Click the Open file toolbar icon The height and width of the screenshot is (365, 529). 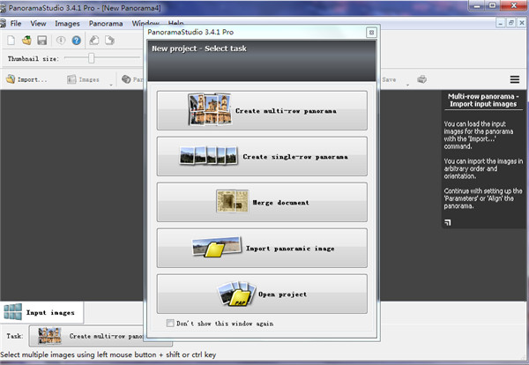(26, 41)
